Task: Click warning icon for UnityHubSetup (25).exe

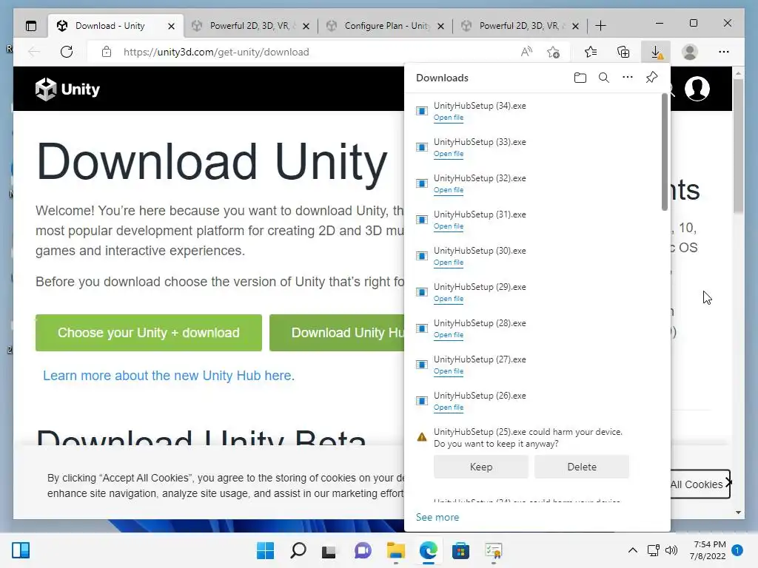Action: 421,437
